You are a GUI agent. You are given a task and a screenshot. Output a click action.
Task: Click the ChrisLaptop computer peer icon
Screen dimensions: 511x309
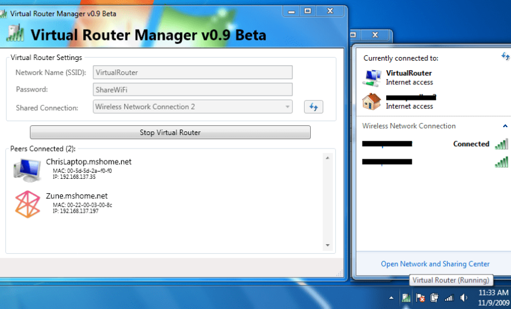(28, 169)
